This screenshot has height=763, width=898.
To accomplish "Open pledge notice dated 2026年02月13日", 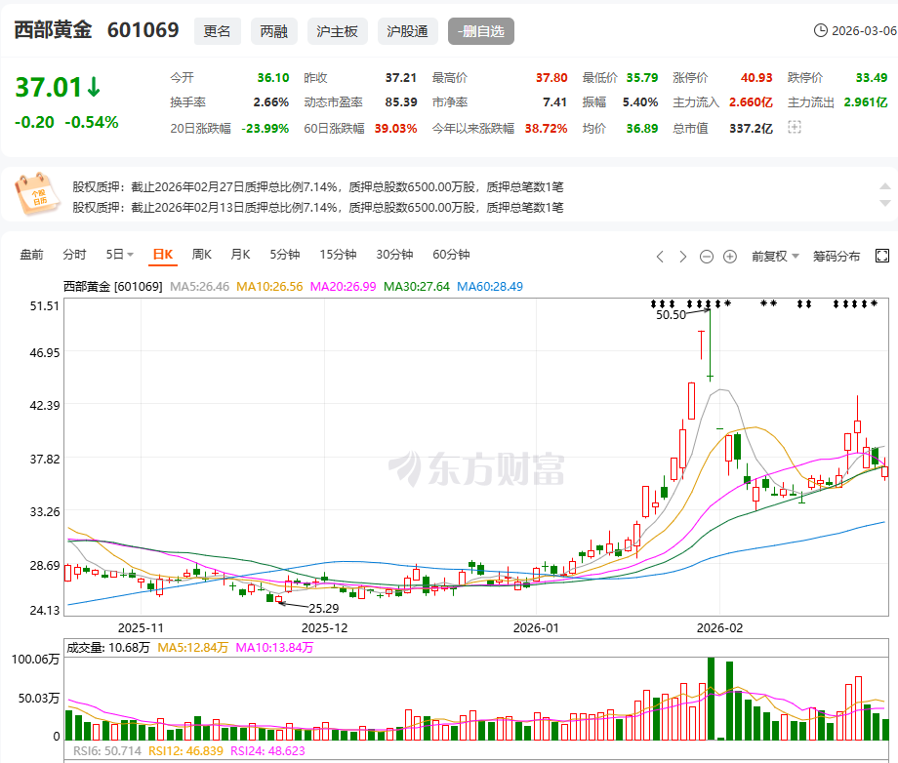I will [318, 207].
